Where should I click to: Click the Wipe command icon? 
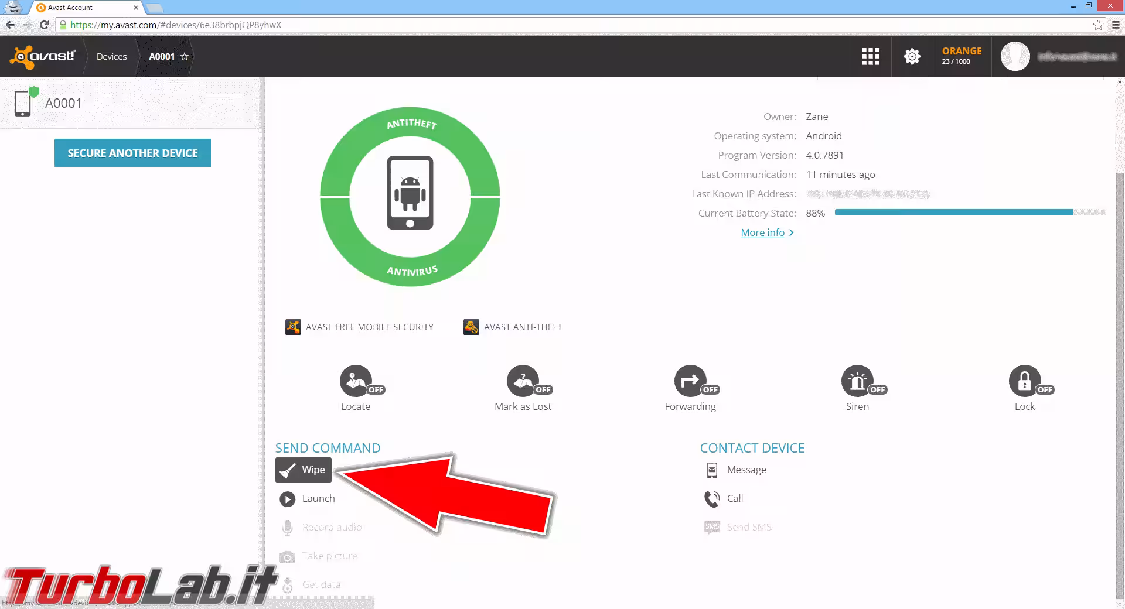288,470
